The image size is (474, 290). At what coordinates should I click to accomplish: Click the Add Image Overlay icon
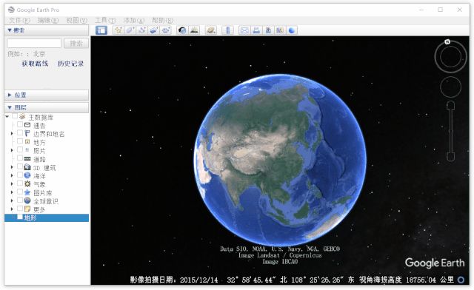[154, 30]
